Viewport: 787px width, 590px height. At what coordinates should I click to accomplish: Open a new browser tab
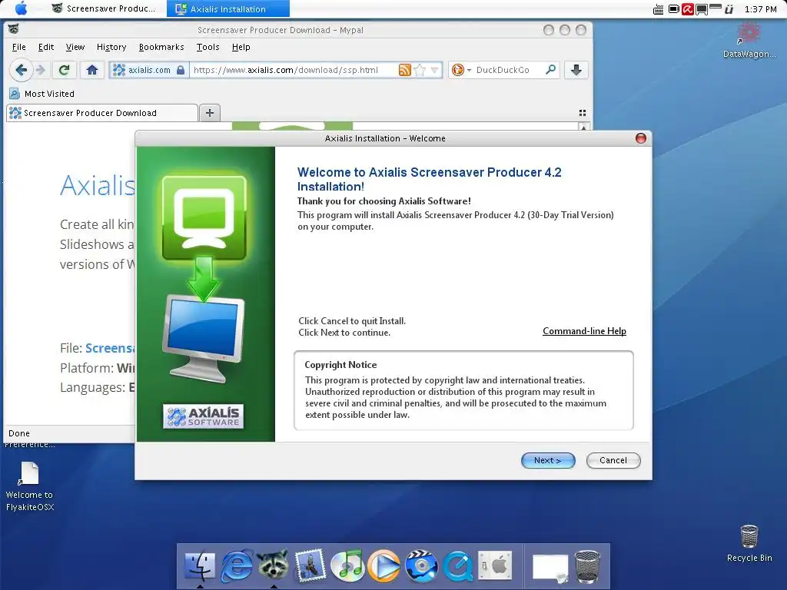[x=210, y=113]
